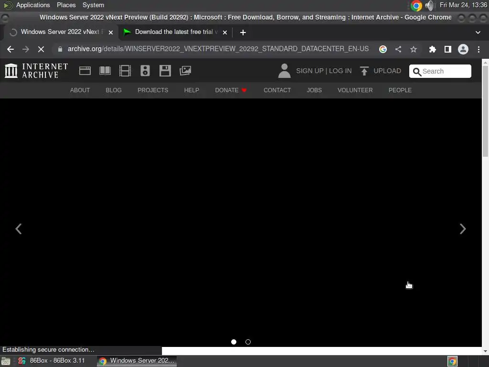Image resolution: width=489 pixels, height=367 pixels.
Task: Share this page using the share icon
Action: coord(398,49)
